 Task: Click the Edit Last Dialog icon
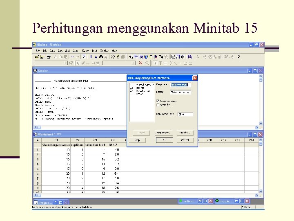[x=84, y=57]
